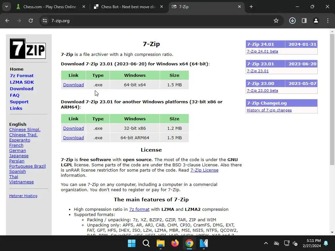Open the 7z format link
This screenshot has height=251, width=335.
139,209
